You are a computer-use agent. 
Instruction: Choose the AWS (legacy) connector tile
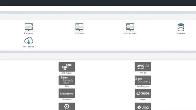[67, 67]
